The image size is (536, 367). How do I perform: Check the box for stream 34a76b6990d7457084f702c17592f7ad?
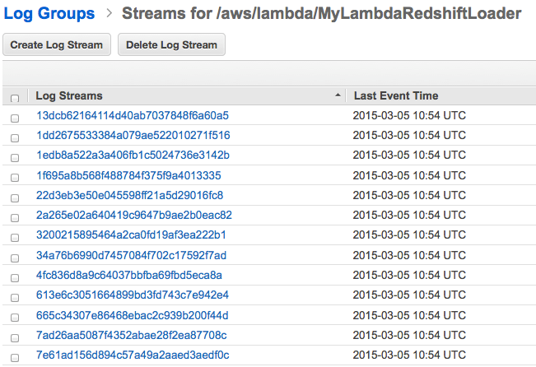pyautogui.click(x=15, y=258)
